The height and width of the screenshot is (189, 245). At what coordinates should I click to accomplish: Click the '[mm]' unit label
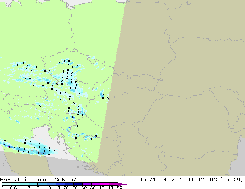43,180
